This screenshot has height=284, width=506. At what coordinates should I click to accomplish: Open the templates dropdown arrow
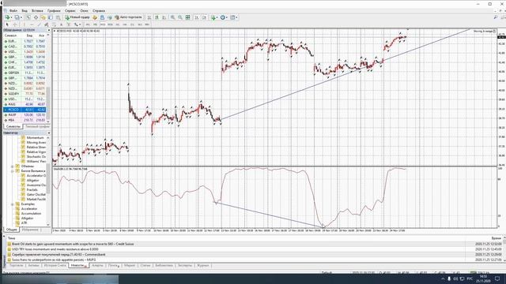coord(236,17)
